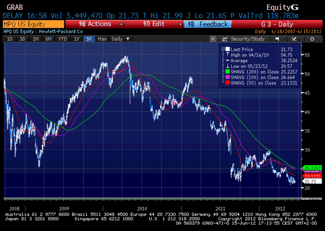The height and width of the screenshot is (231, 325).
Task: Click the 38.2524 average value
Action: [x=289, y=61]
